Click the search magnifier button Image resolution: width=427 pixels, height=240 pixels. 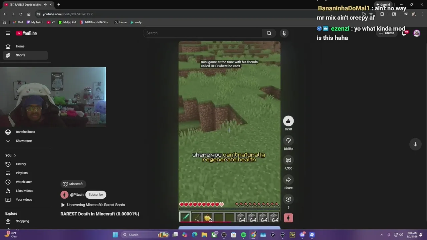tap(269, 33)
